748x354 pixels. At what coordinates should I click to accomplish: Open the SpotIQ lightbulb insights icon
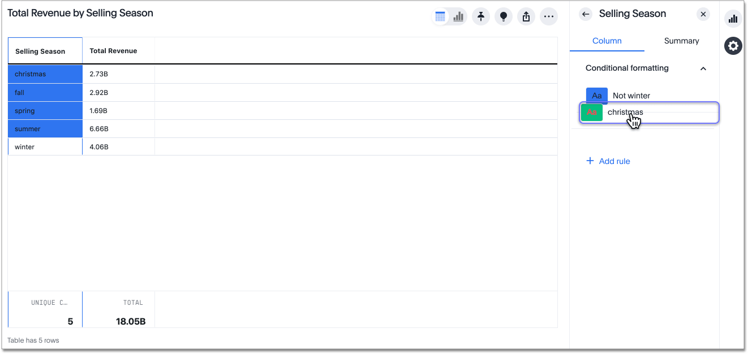504,17
